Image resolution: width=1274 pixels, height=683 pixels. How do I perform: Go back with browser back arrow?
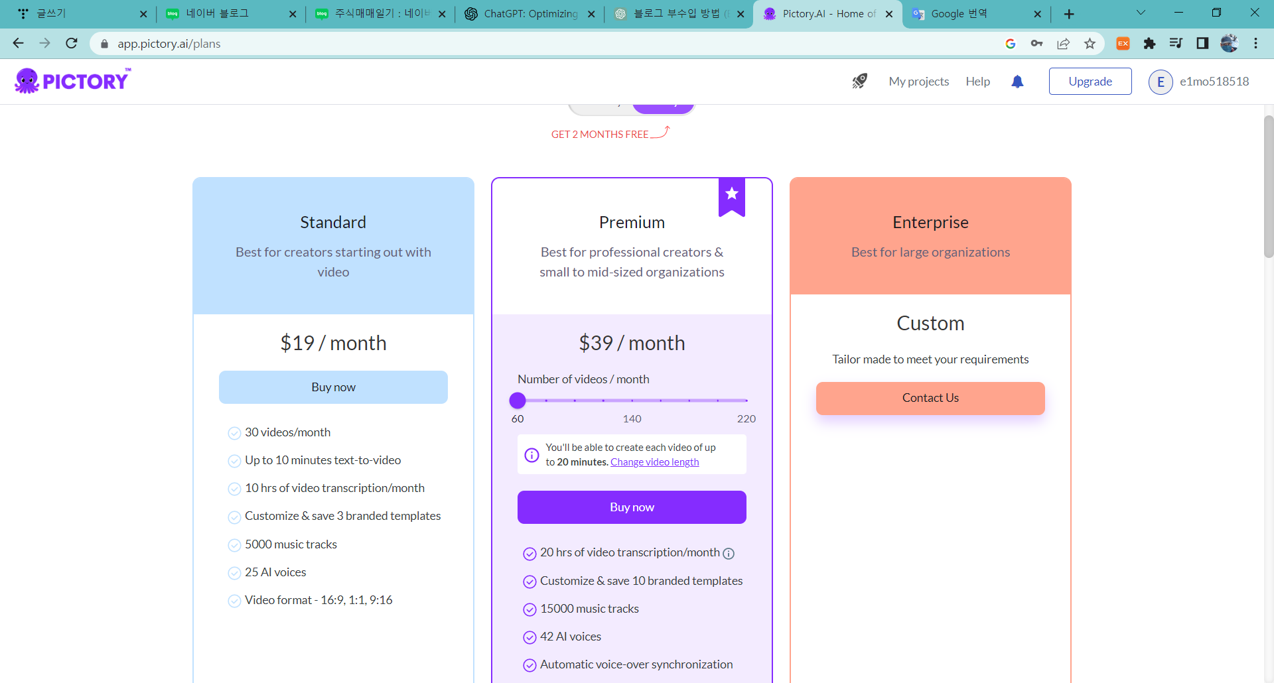coord(18,43)
